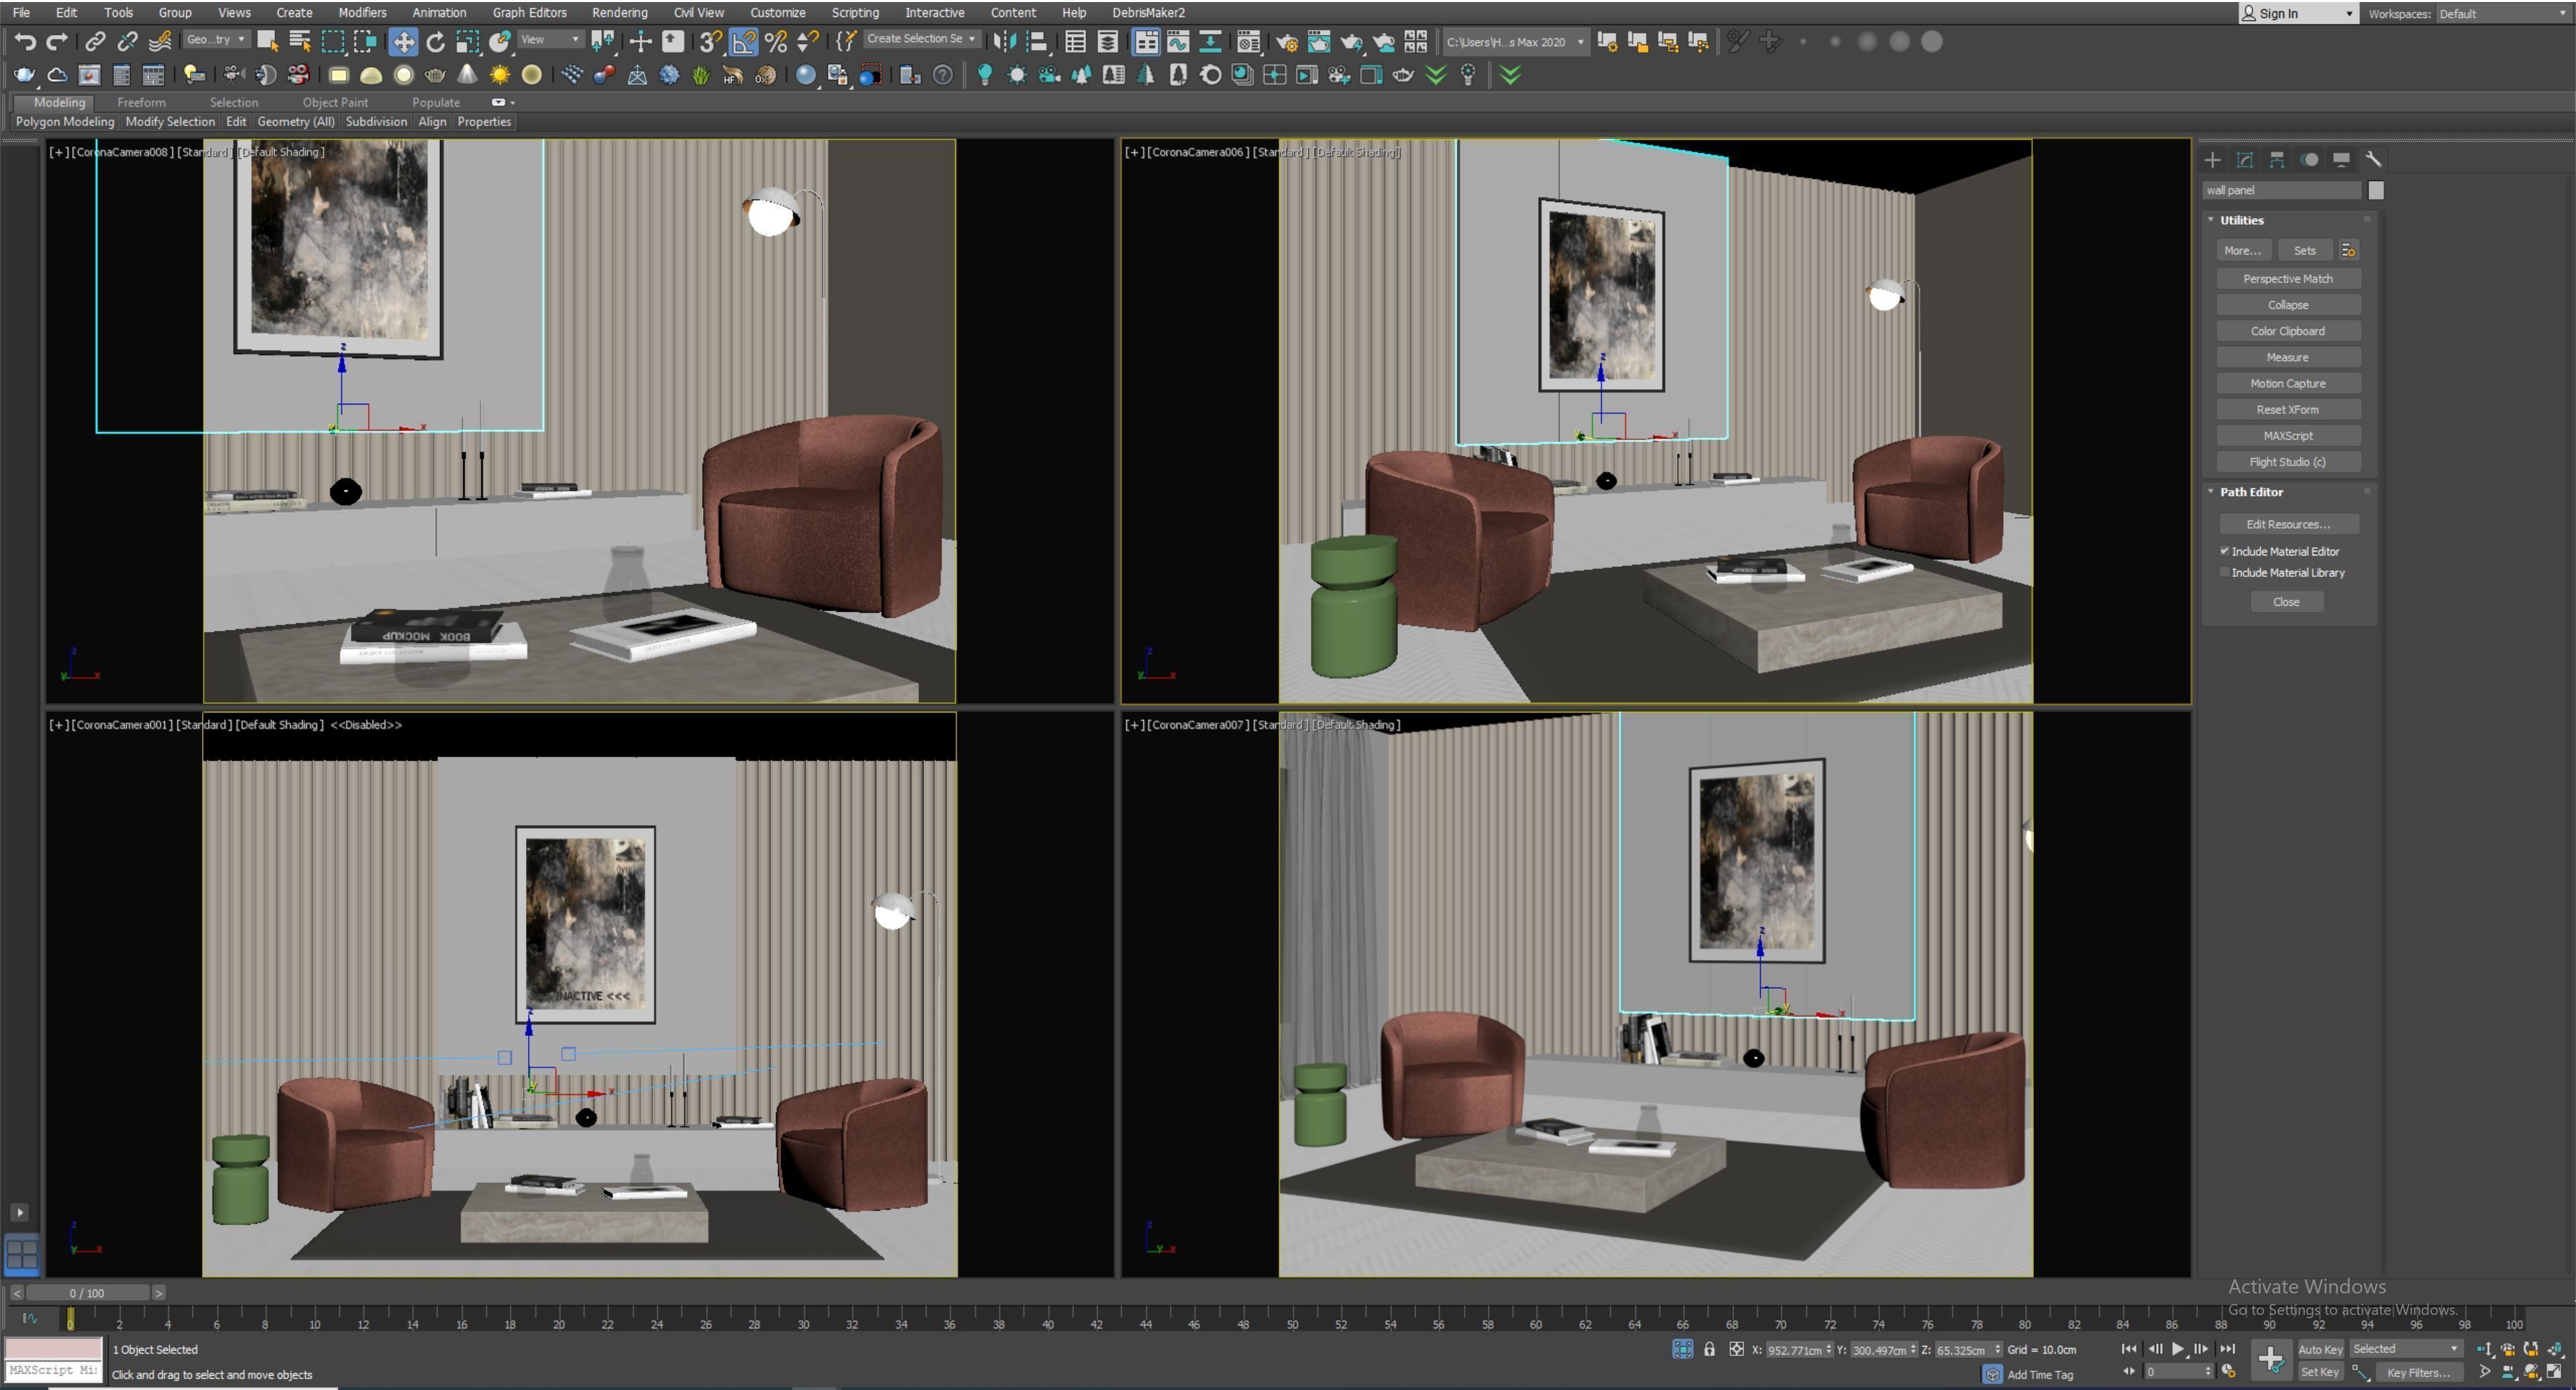
Task: Switch to the Utilities wrench tab
Action: click(x=2373, y=160)
